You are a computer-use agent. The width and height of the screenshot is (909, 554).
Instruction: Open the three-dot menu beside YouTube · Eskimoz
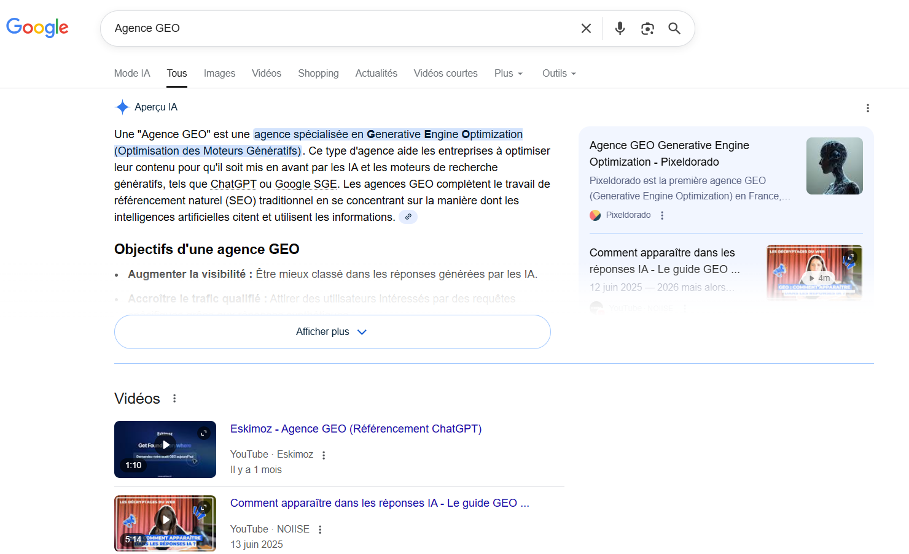tap(324, 455)
